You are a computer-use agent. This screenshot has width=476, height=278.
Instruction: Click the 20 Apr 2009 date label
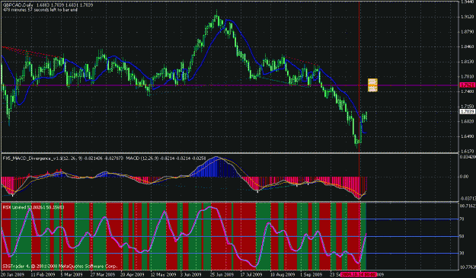pyautogui.click(x=132, y=274)
